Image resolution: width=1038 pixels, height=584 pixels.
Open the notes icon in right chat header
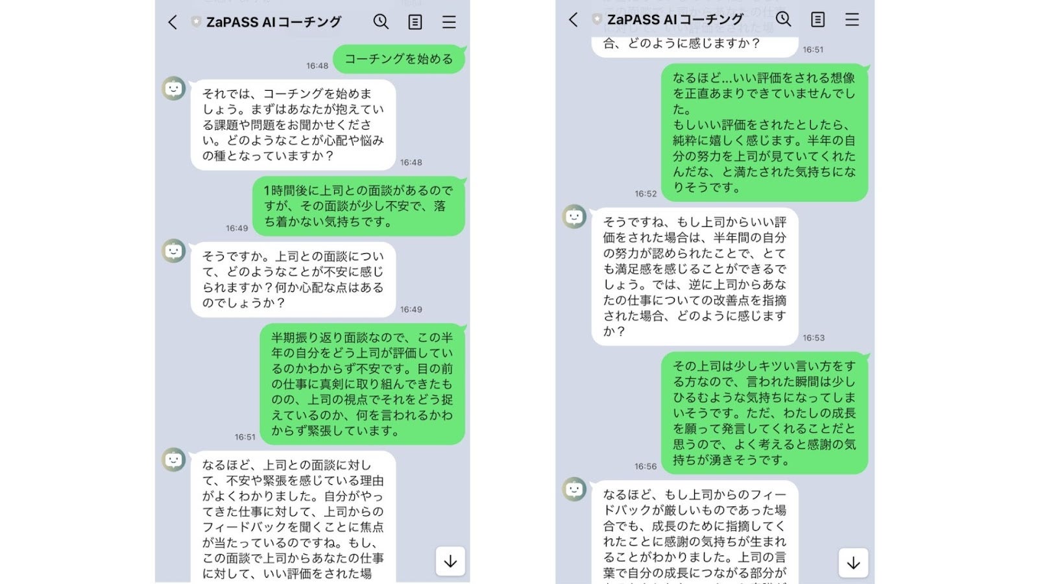pos(818,19)
